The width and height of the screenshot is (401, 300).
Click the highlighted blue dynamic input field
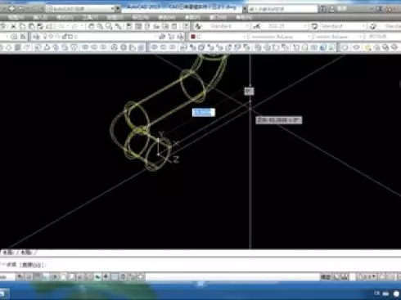click(x=204, y=112)
